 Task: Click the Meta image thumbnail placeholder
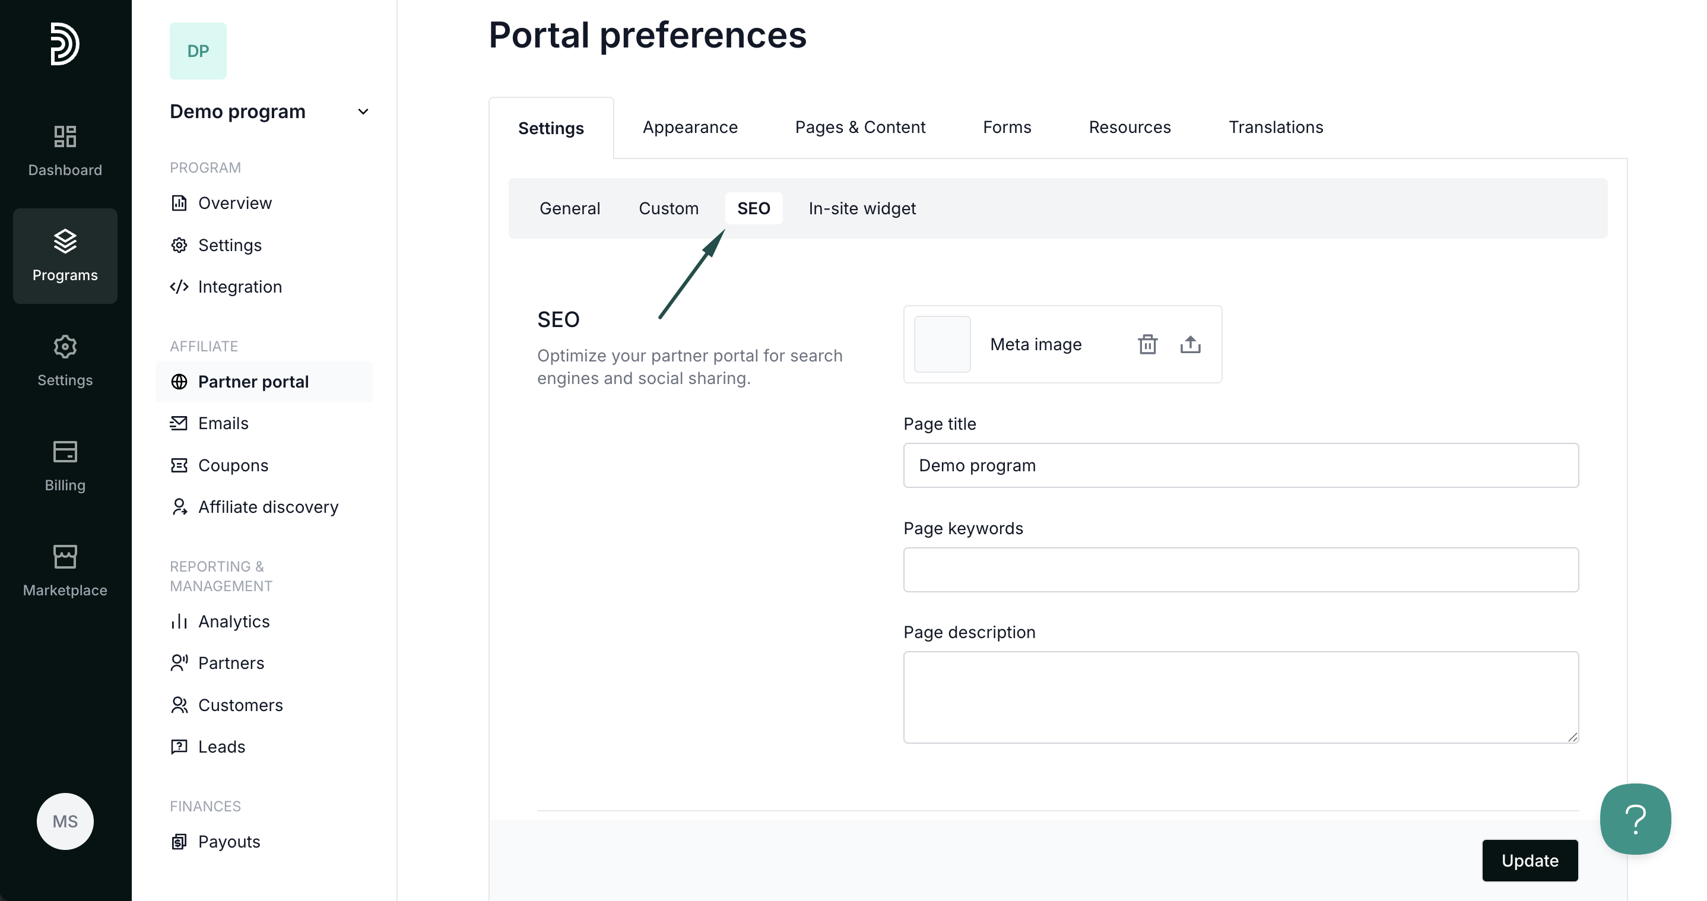point(941,344)
